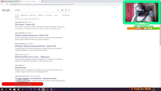Launch Photoshop from taskbar
The height and width of the screenshot is (91, 161).
coord(31,89)
